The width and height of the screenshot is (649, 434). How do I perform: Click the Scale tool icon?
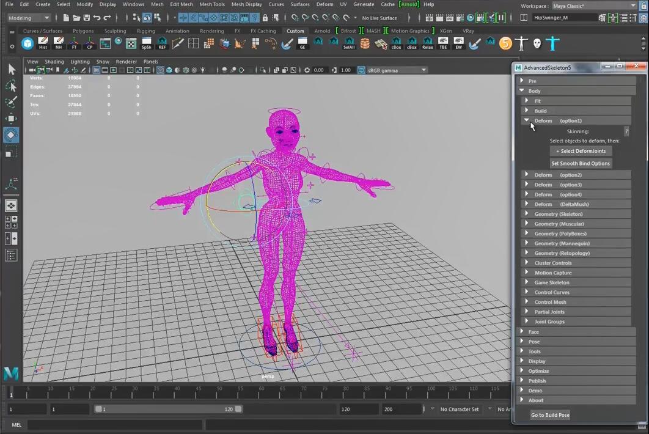(x=11, y=152)
